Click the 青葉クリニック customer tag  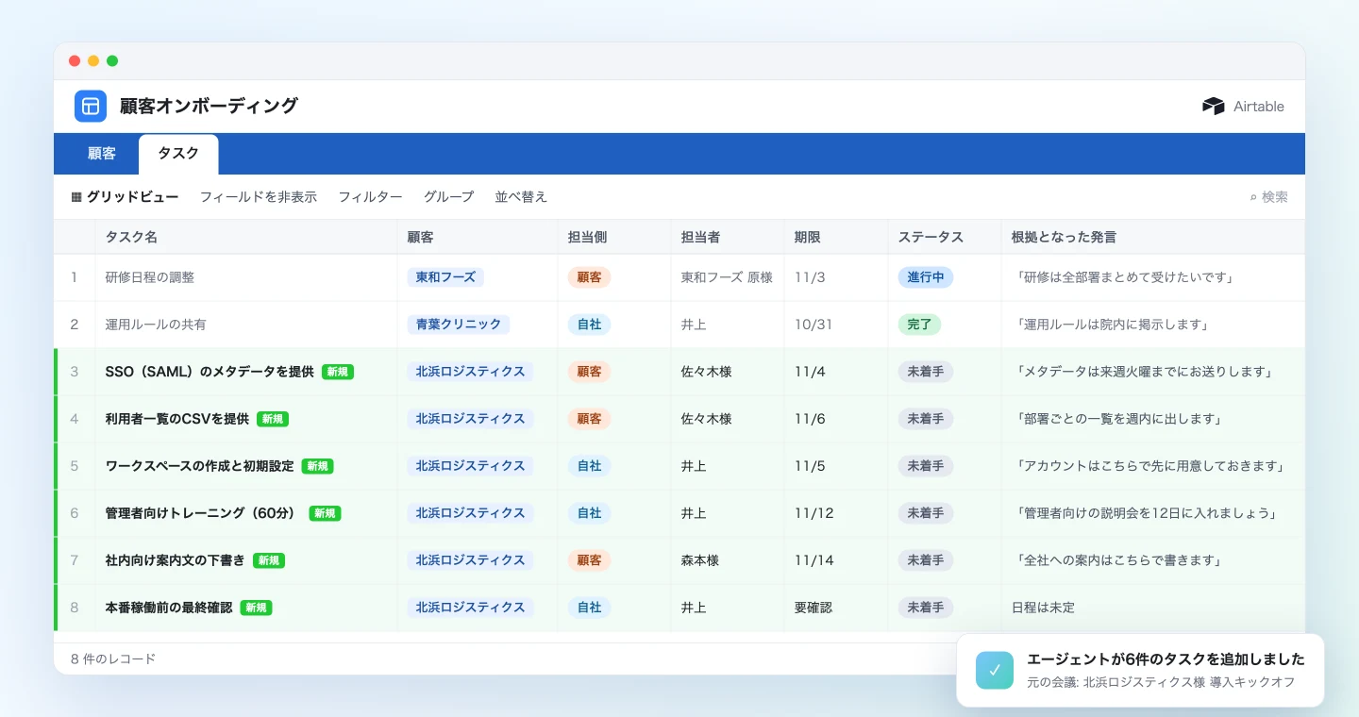coord(459,325)
